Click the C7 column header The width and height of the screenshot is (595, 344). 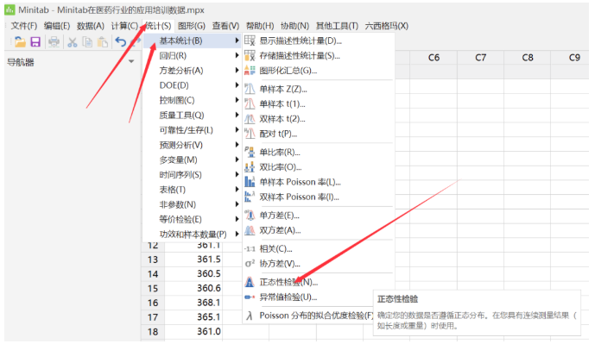coord(480,58)
